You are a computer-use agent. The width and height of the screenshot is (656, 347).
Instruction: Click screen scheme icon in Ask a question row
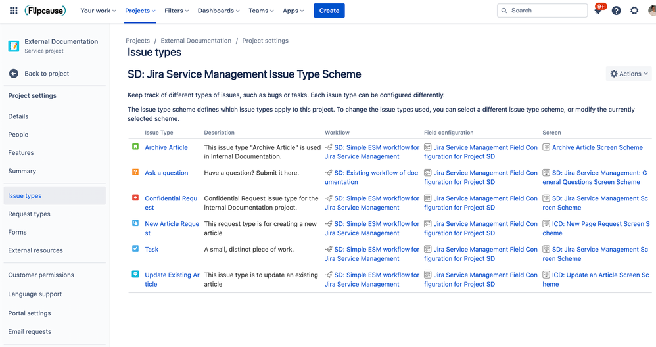pyautogui.click(x=546, y=173)
